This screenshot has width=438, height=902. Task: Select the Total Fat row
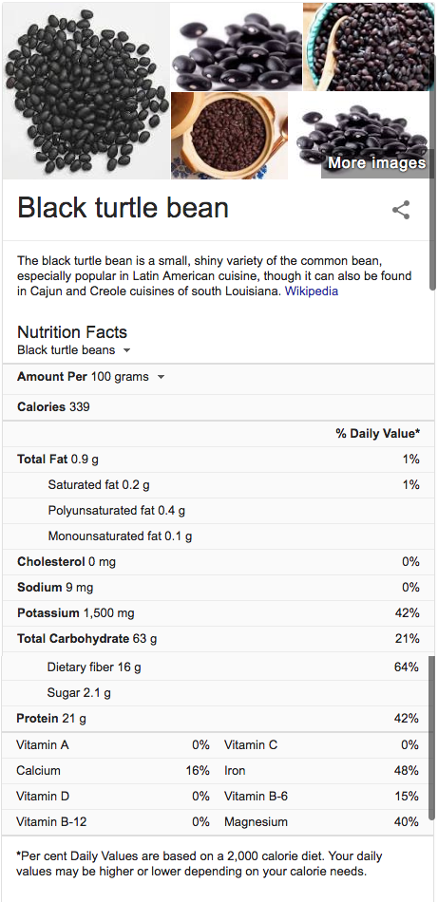219,459
